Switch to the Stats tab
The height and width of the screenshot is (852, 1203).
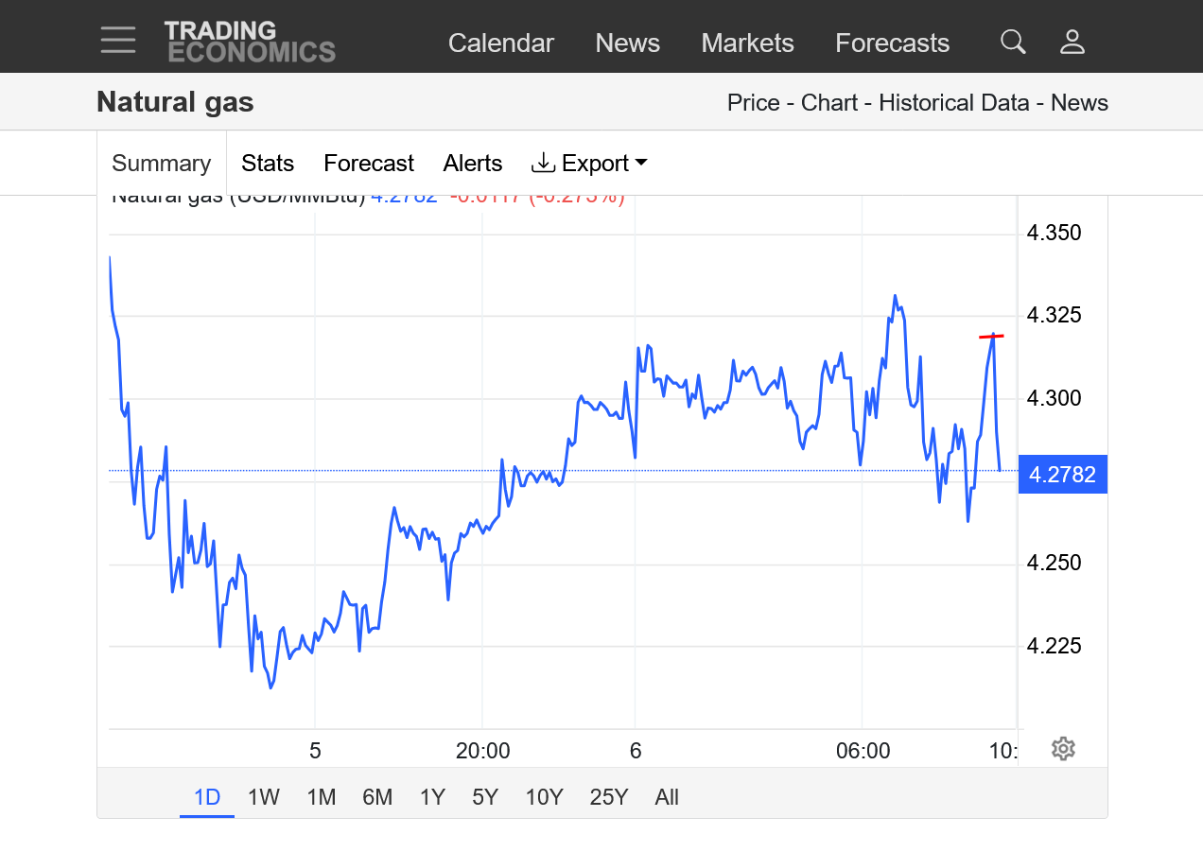268,164
